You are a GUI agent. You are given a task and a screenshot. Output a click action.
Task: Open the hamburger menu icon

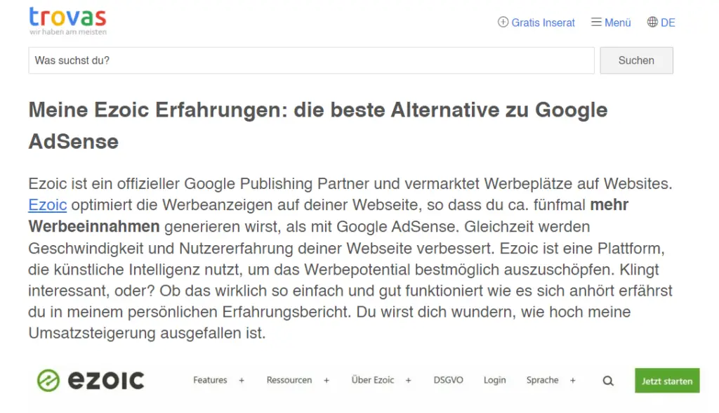596,22
